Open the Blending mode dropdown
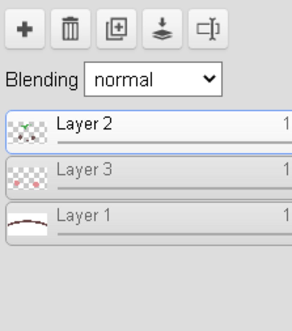The height and width of the screenshot is (331, 292). click(x=153, y=79)
